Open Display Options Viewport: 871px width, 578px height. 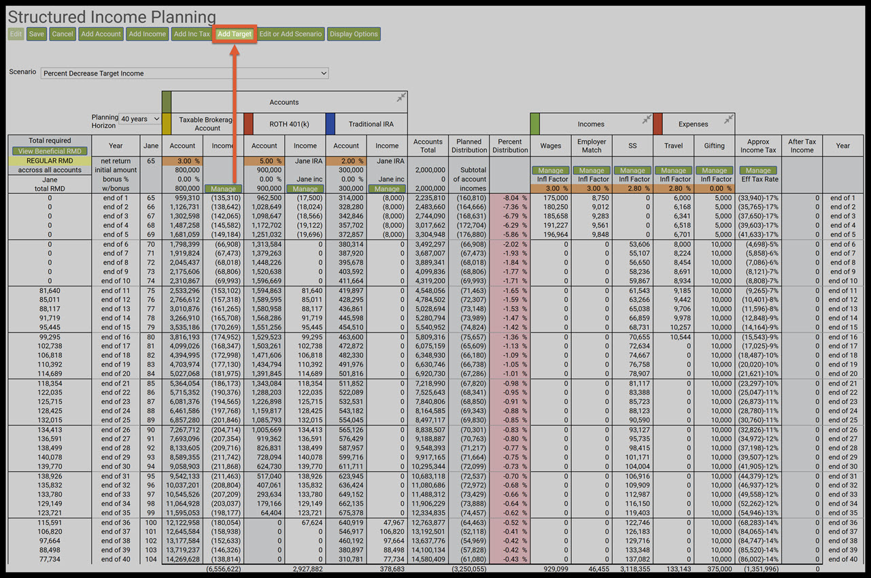354,34
